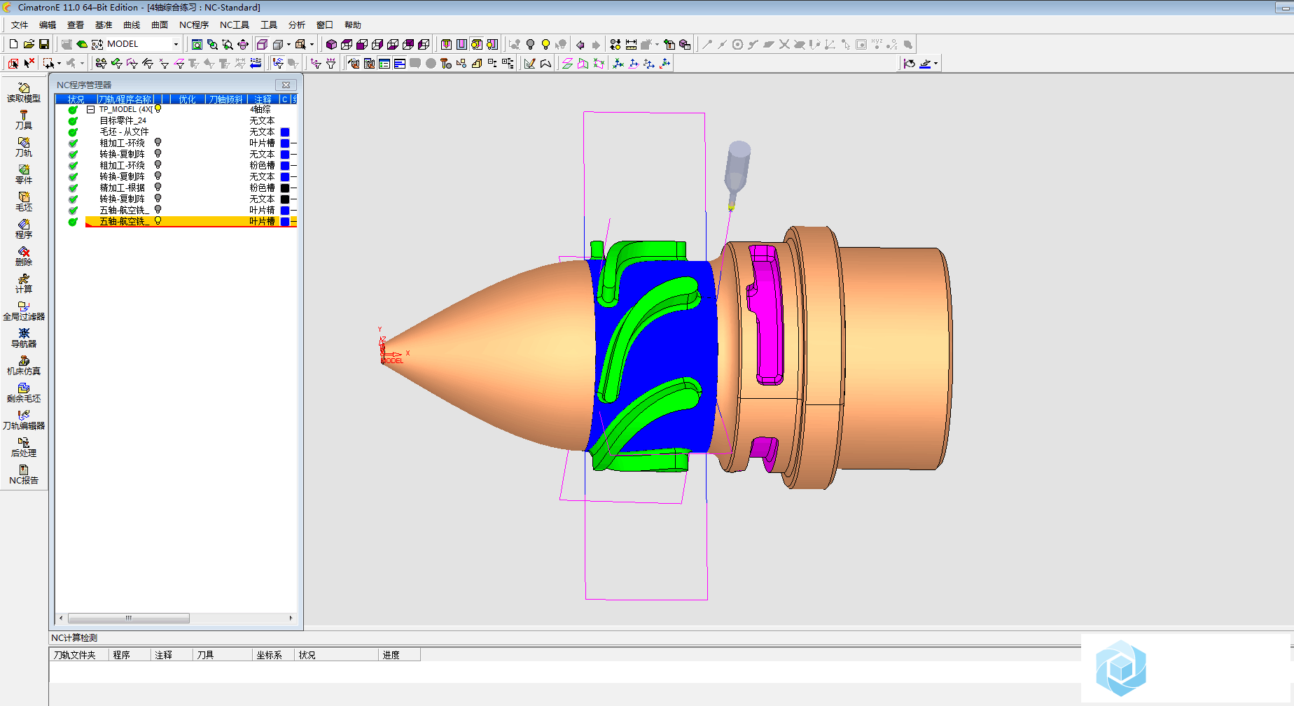
Task: Click the blue color swatch on 毛坯 - 从文件 row
Action: pos(285,132)
